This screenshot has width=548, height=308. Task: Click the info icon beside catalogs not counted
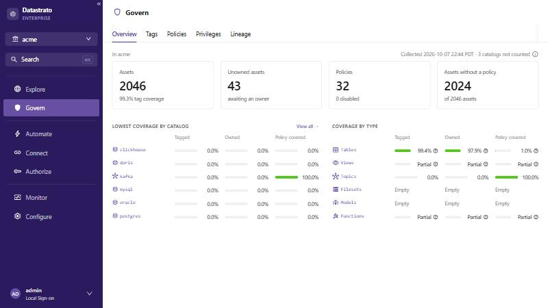point(535,54)
